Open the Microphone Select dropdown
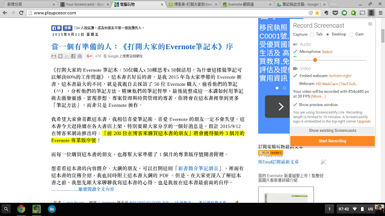Screen dimensions: 385x216 coord(327,52)
